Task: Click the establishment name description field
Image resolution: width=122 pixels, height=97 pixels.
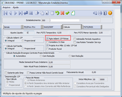Action: click(x=75, y=20)
